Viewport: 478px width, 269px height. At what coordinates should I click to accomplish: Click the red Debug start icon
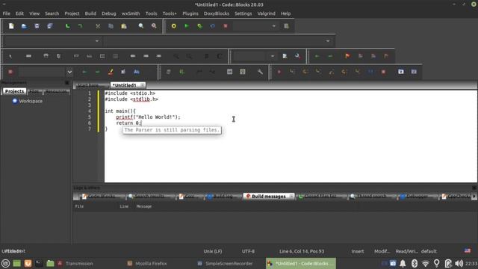pos(279,72)
